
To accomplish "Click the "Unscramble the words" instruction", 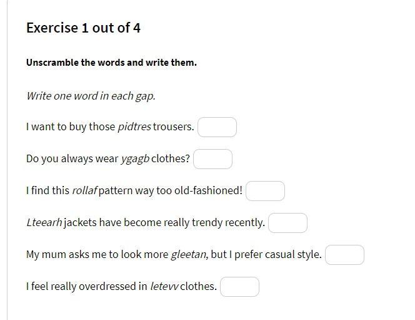I will click(111, 63).
